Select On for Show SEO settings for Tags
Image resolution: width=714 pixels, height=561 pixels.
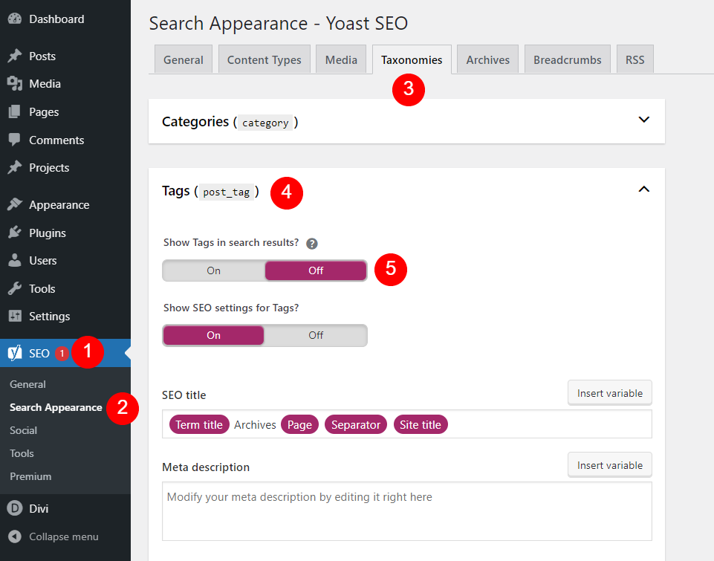point(213,335)
